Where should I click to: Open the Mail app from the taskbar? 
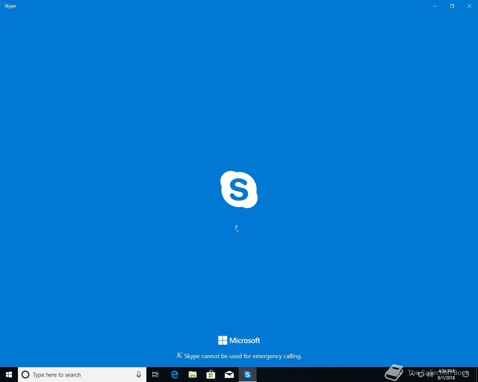coord(229,375)
